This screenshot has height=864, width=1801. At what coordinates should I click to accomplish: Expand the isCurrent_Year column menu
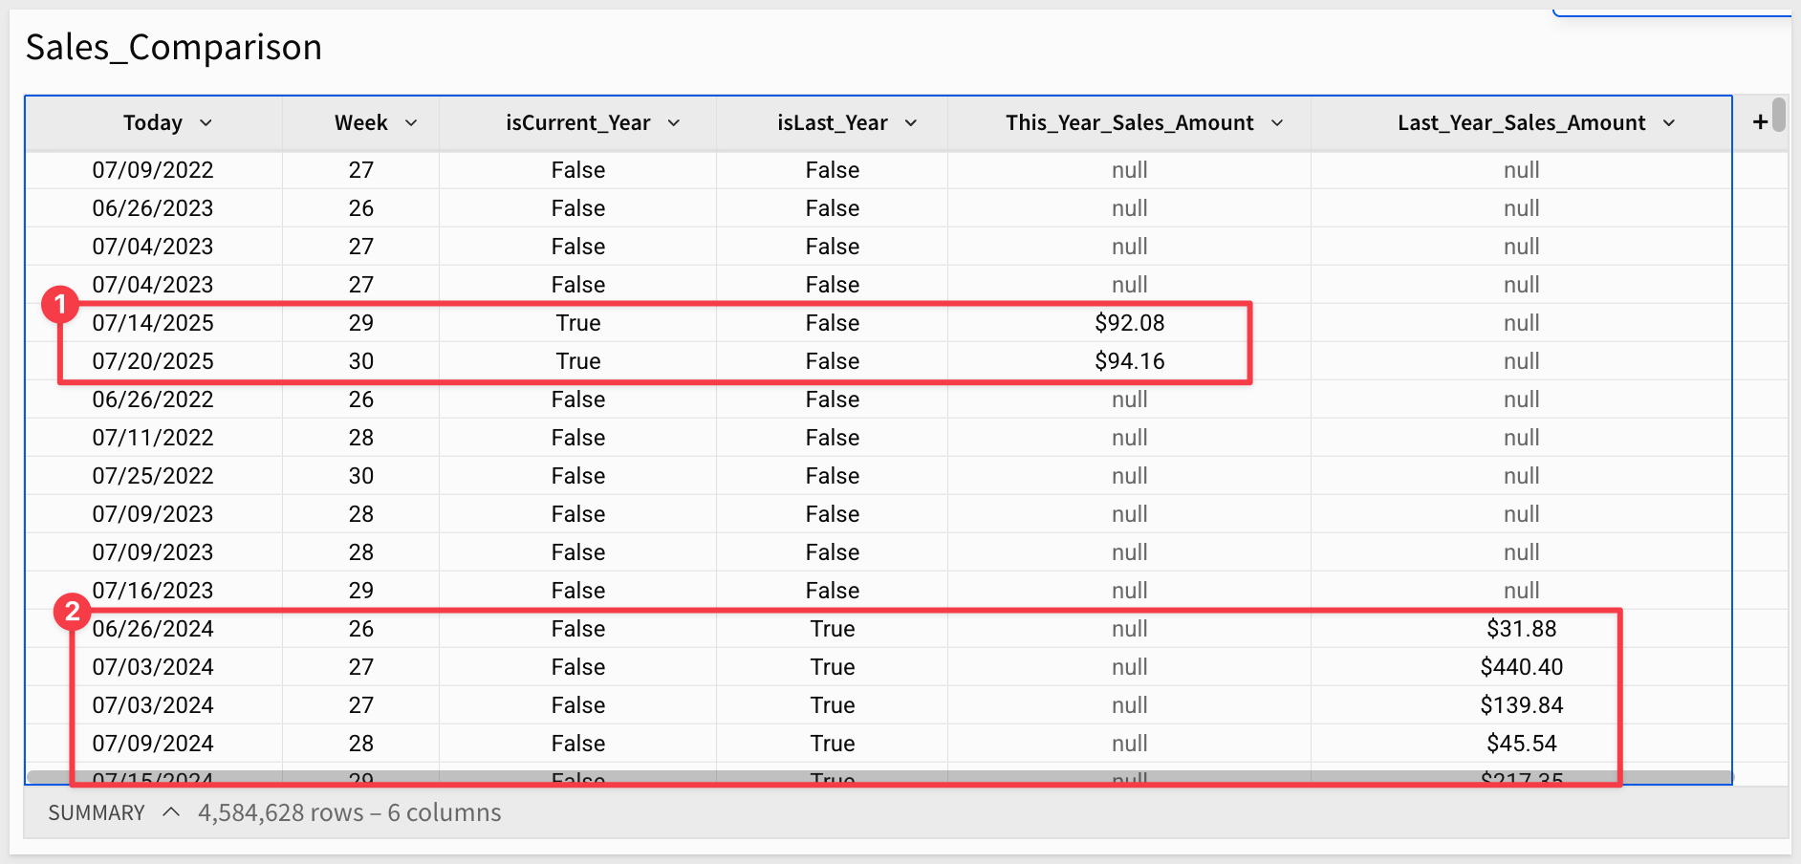674,123
